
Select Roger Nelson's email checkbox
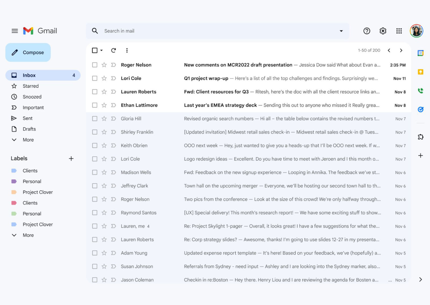coord(95,65)
